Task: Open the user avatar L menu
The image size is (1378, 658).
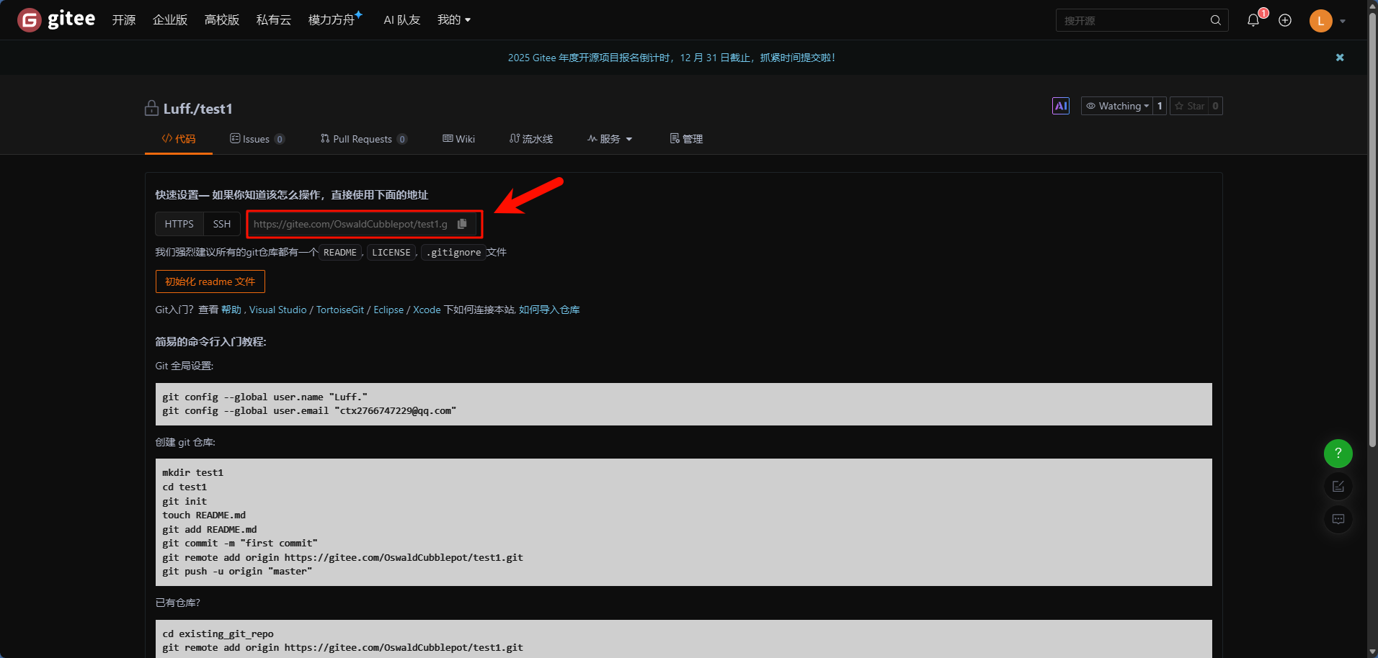Action: 1320,21
